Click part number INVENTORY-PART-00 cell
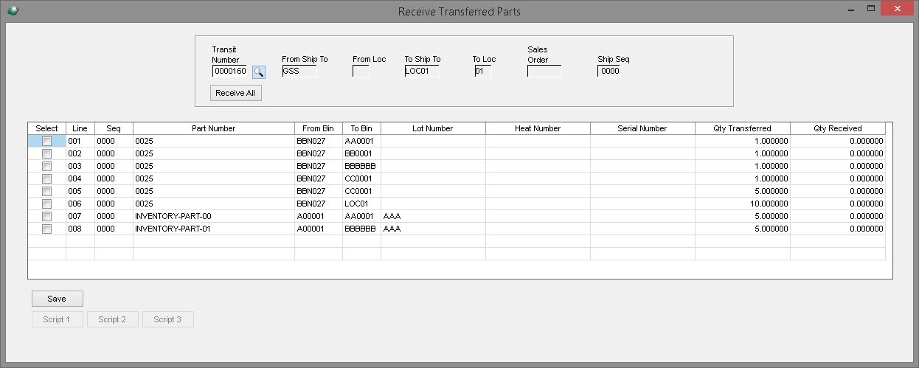The width and height of the screenshot is (919, 368). (213, 217)
